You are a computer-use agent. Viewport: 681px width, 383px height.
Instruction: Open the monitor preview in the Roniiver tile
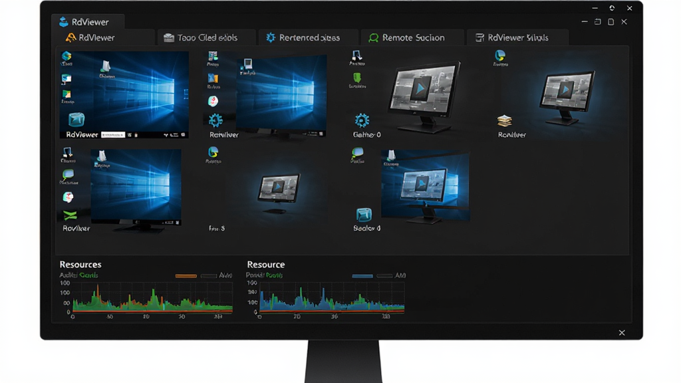click(567, 97)
